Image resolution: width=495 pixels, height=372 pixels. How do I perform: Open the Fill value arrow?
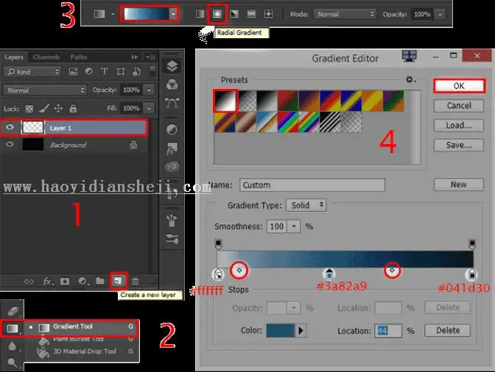tap(149, 109)
